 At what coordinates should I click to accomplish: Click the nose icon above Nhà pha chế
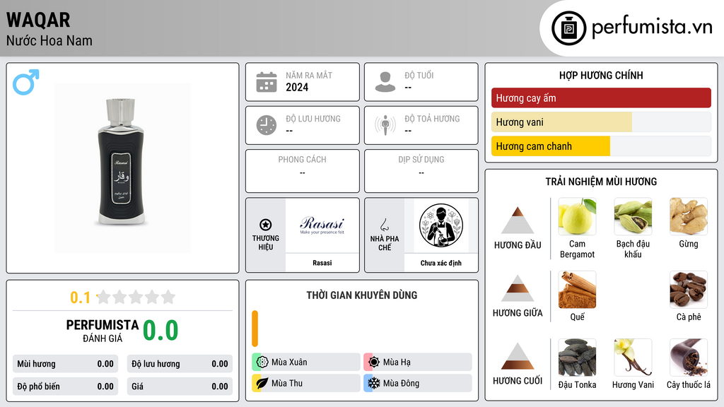click(x=384, y=225)
